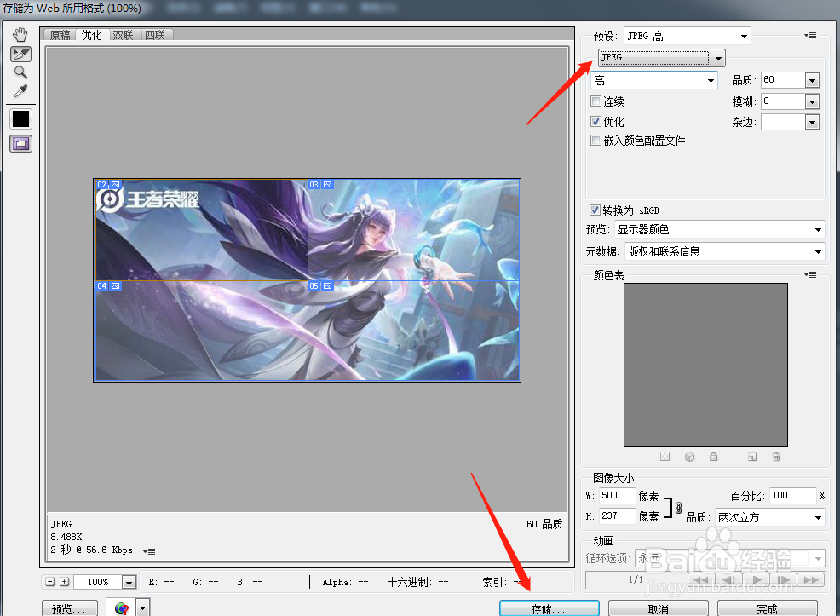The width and height of the screenshot is (840, 616).
Task: Select slice 05 in the preview
Action: coord(413,331)
